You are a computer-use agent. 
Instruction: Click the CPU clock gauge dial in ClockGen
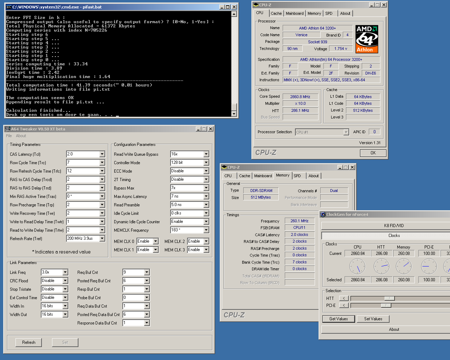[x=358, y=266]
